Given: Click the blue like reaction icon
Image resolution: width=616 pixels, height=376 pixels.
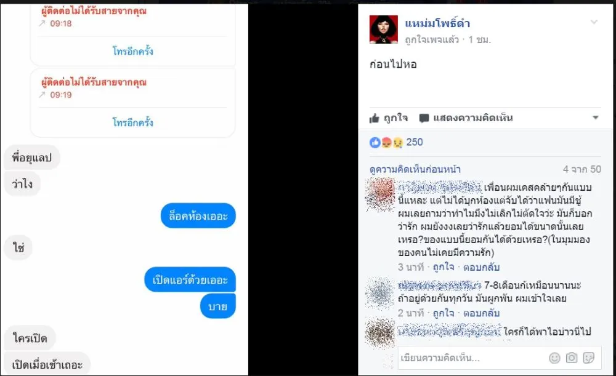Looking at the screenshot, I should 375,143.
